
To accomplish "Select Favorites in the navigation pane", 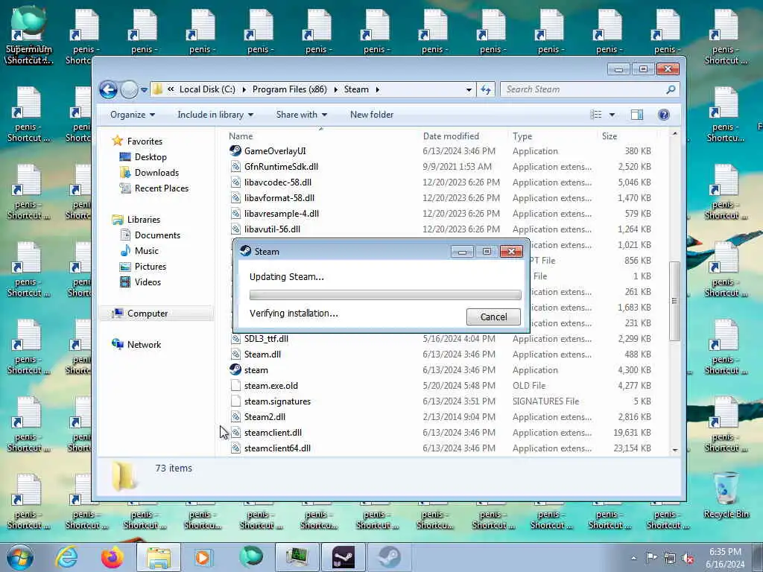I will [x=137, y=141].
